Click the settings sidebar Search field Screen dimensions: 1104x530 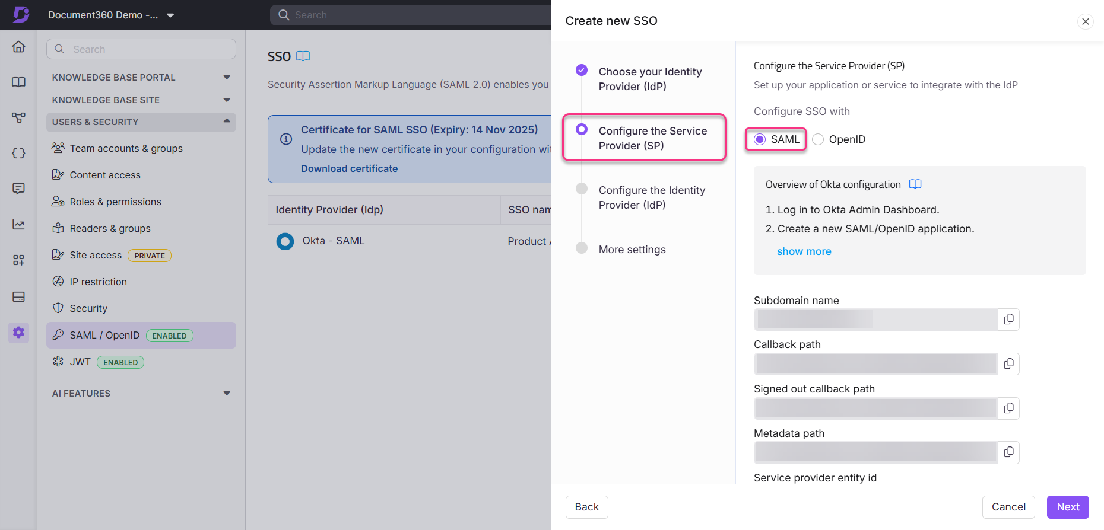(x=141, y=49)
